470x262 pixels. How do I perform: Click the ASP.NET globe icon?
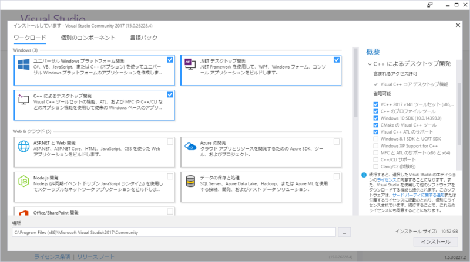(23, 147)
